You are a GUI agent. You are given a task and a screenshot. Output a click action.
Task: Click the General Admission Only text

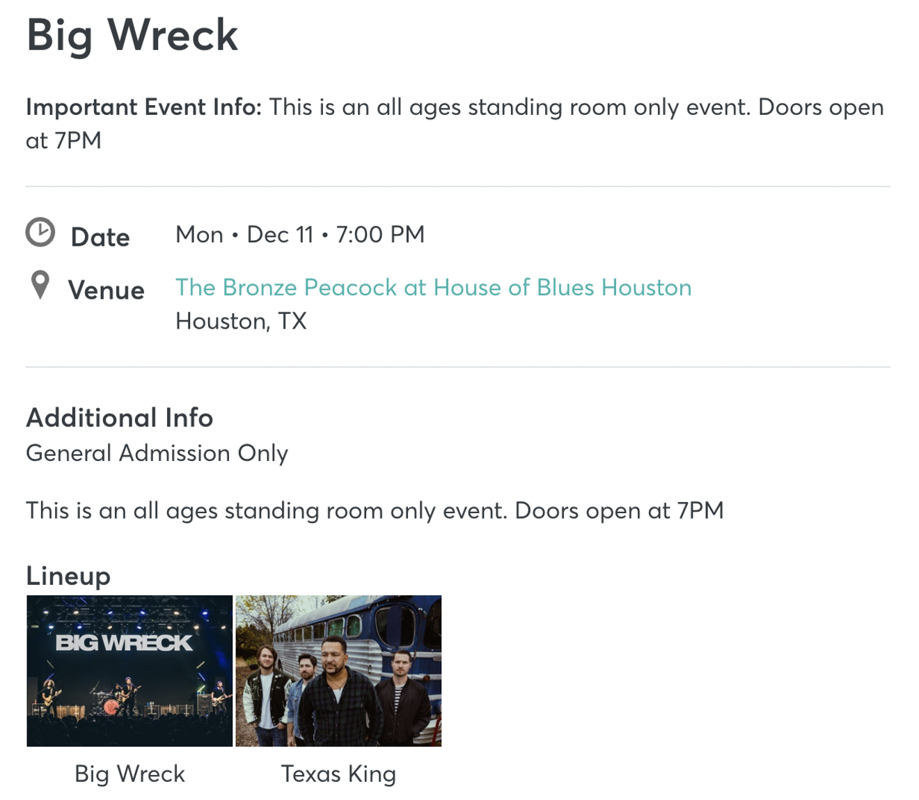coord(157,453)
